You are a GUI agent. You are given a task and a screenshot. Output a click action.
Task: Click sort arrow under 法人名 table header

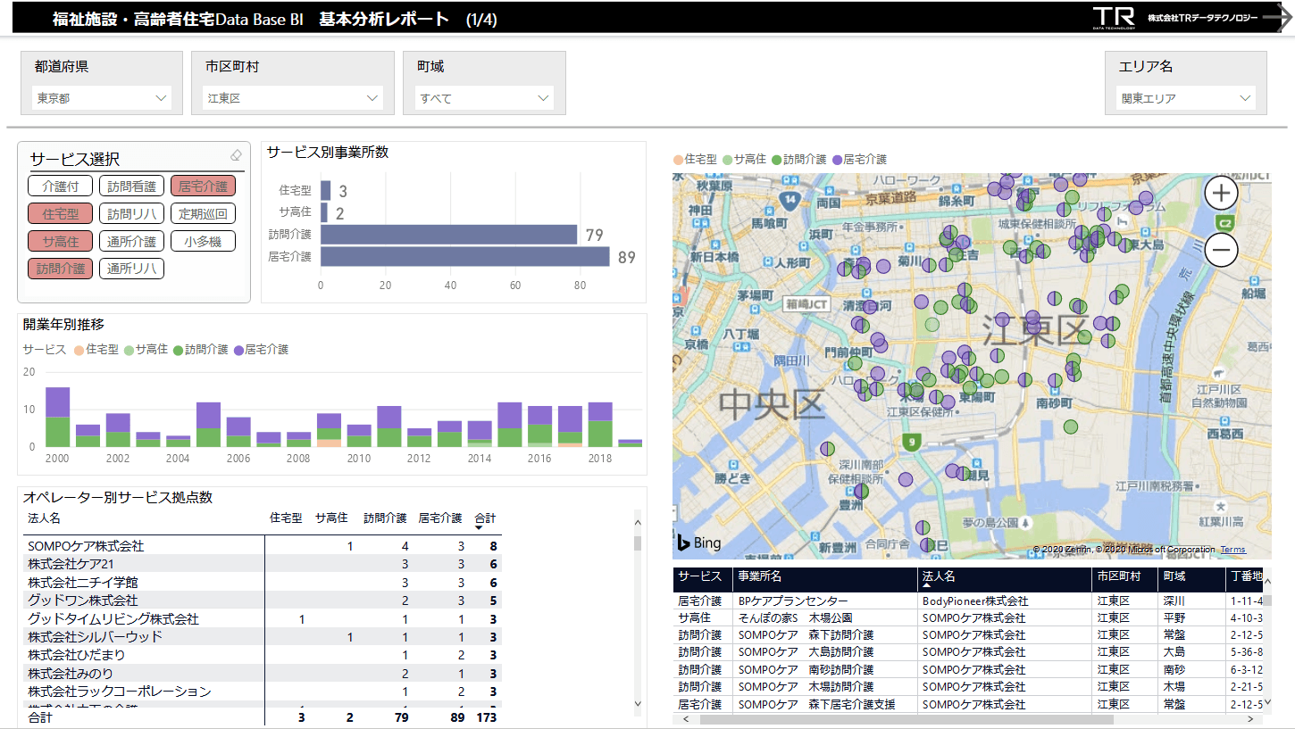(927, 585)
